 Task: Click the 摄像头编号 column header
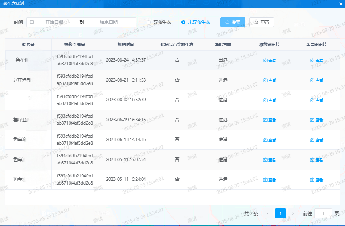(75, 45)
